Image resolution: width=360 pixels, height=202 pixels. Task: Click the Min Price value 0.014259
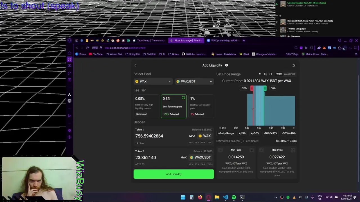coord(236,157)
